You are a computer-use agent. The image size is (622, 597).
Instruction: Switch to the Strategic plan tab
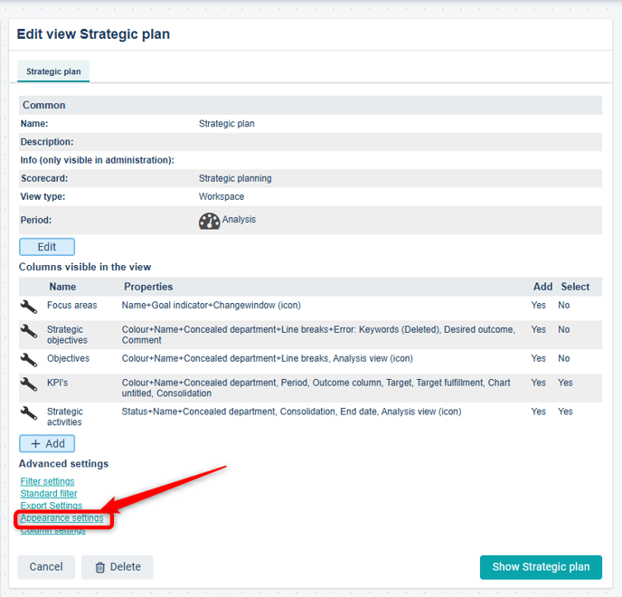[x=52, y=71]
